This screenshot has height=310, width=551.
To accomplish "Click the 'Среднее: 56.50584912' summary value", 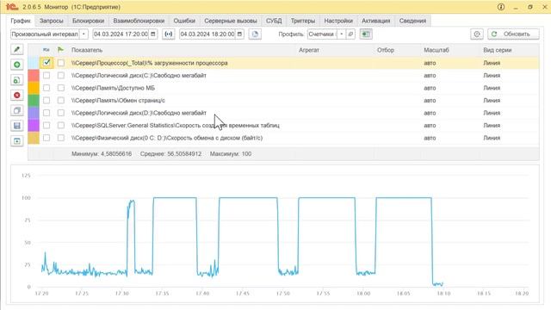I will [x=170, y=153].
